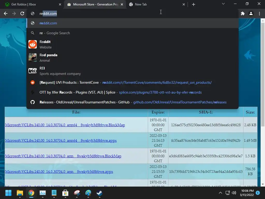Show hidden system tray icons
The height and width of the screenshot is (199, 265).
(220, 193)
